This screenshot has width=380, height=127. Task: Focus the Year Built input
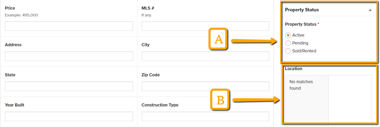69,116
